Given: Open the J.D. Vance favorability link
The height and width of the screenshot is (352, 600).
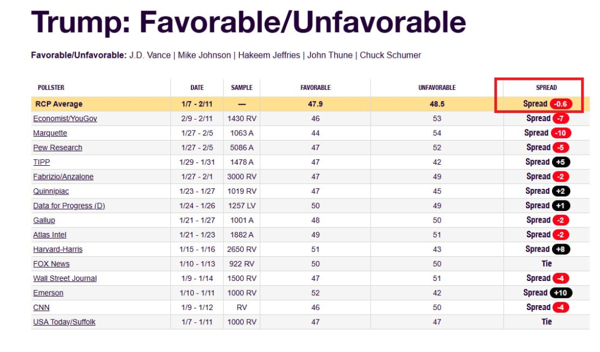Looking at the screenshot, I should (x=151, y=55).
